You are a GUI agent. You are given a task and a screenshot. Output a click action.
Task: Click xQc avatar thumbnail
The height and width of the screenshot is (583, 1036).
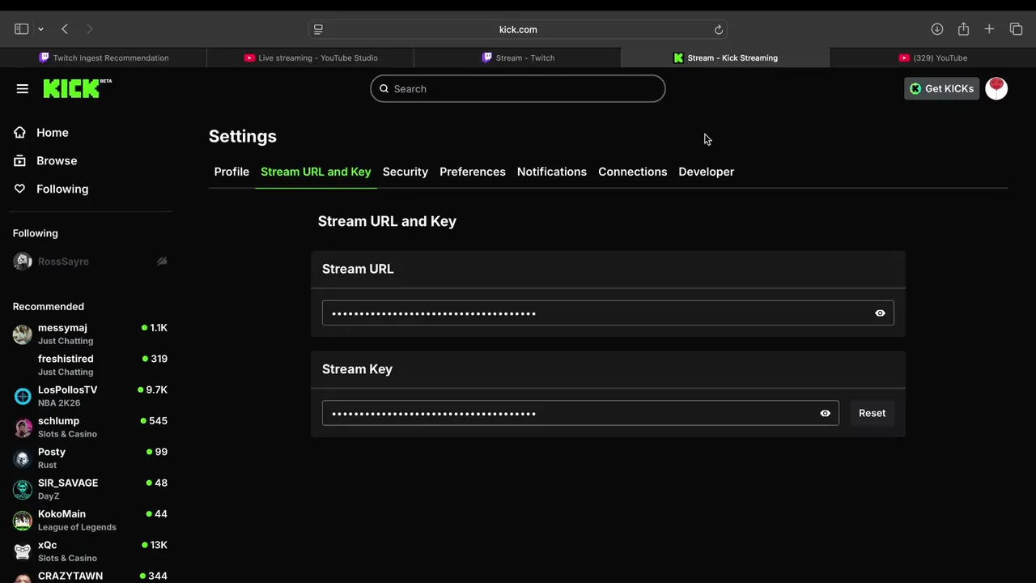(23, 551)
